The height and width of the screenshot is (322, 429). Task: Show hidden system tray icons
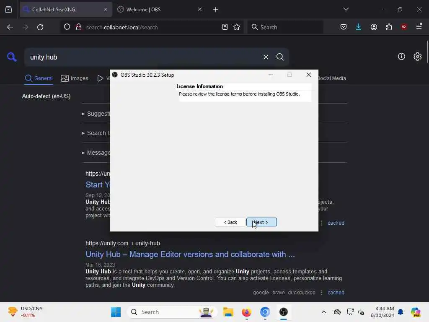click(324, 312)
